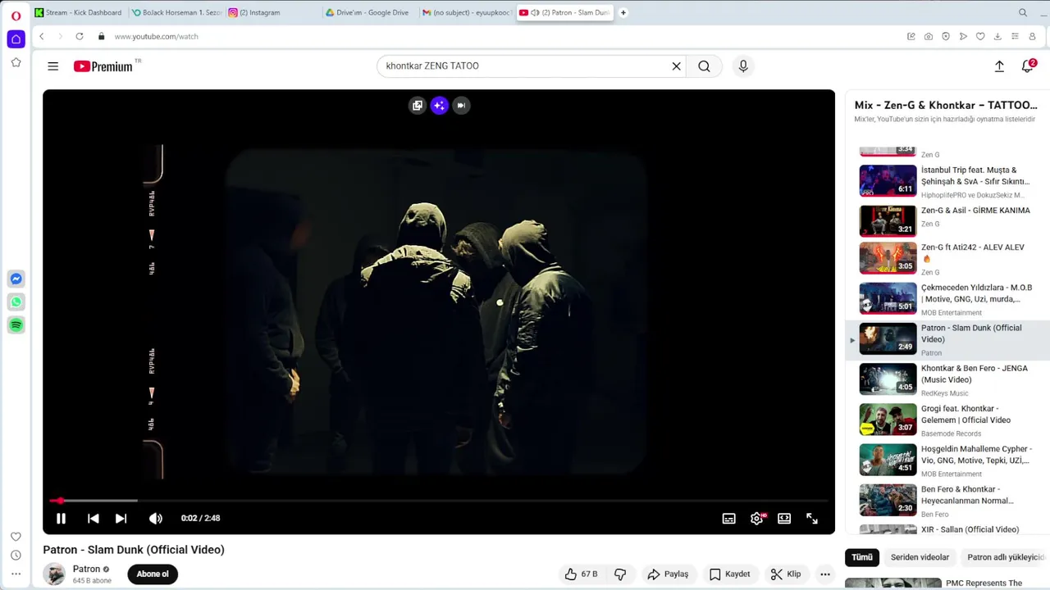1050x590 pixels.
Task: Open more actions three-dot menu
Action: [825, 574]
